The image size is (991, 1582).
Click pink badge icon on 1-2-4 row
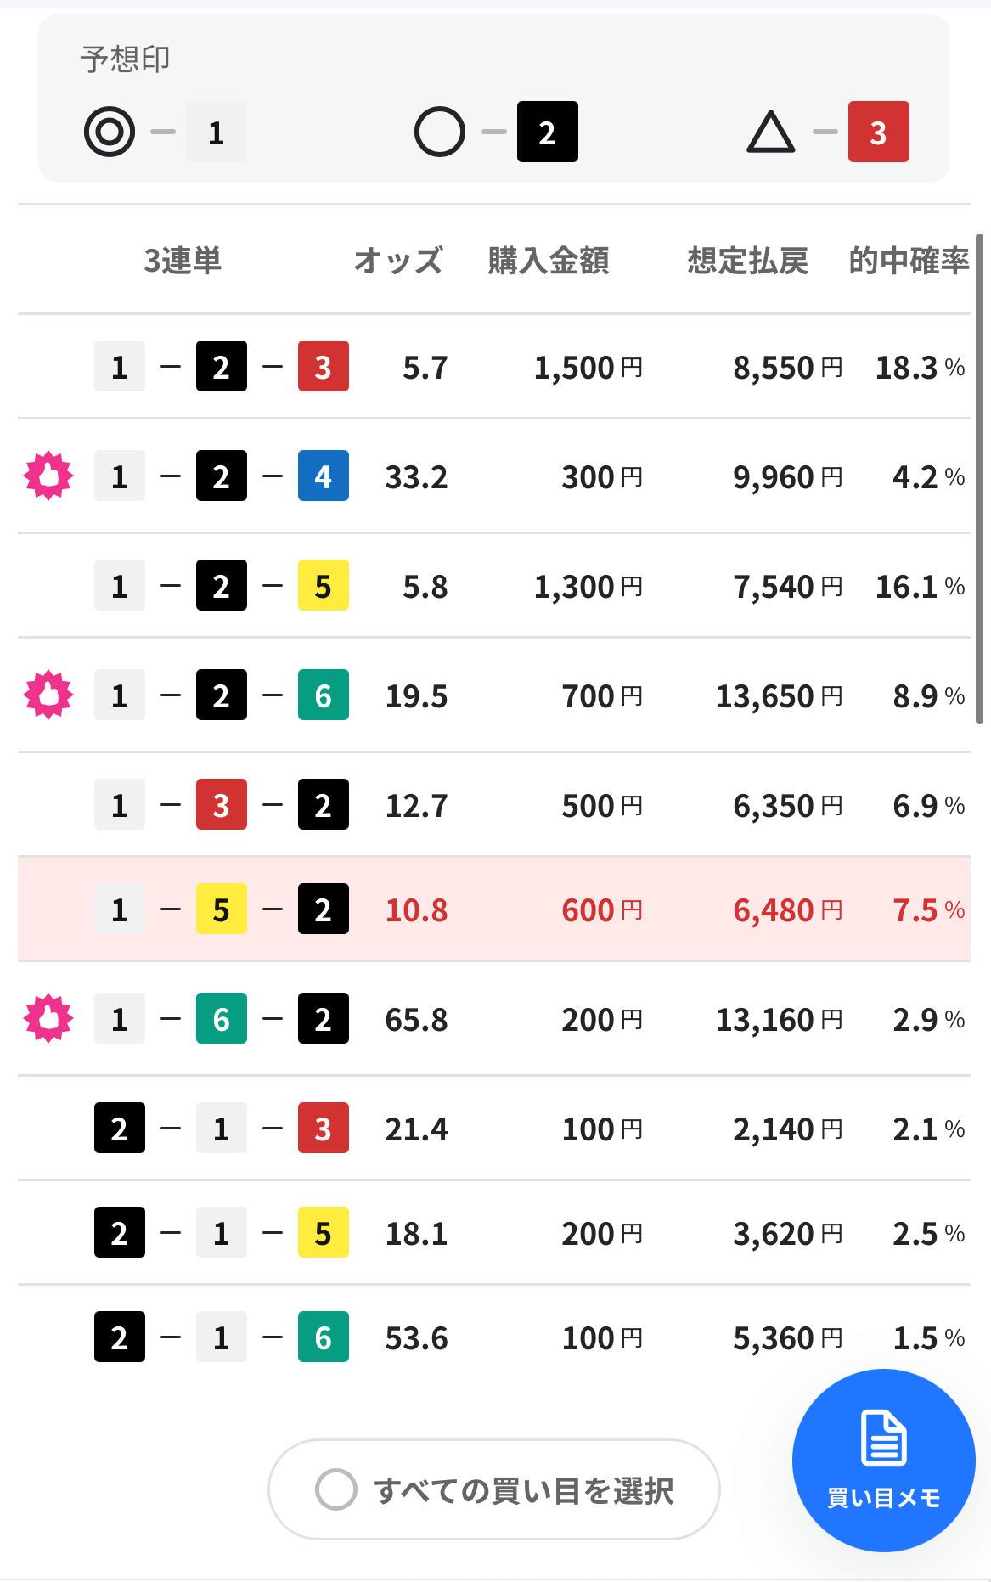click(48, 476)
